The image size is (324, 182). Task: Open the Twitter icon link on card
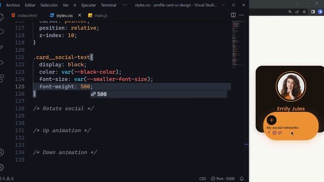(280, 132)
